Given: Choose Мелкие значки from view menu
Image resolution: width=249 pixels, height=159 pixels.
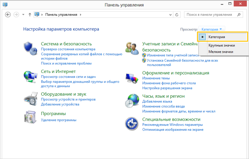Looking at the screenshot, I should coord(220,52).
